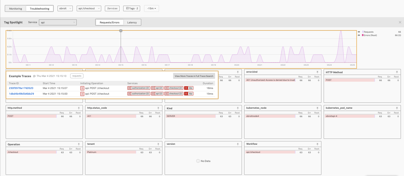Select POST value in http.method panel

pos(32,116)
